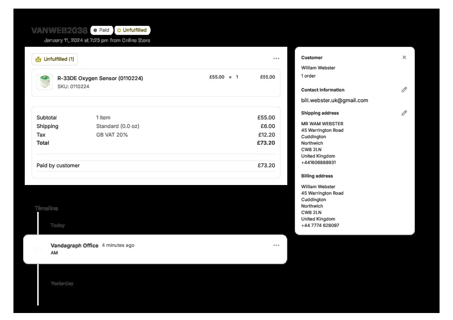Viewport: 453px width, 320px height.
Task: Open the fulfillment card three-dot menu
Action: 276,59
